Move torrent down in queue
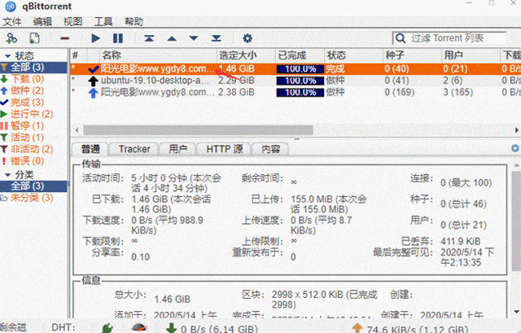 (x=194, y=38)
